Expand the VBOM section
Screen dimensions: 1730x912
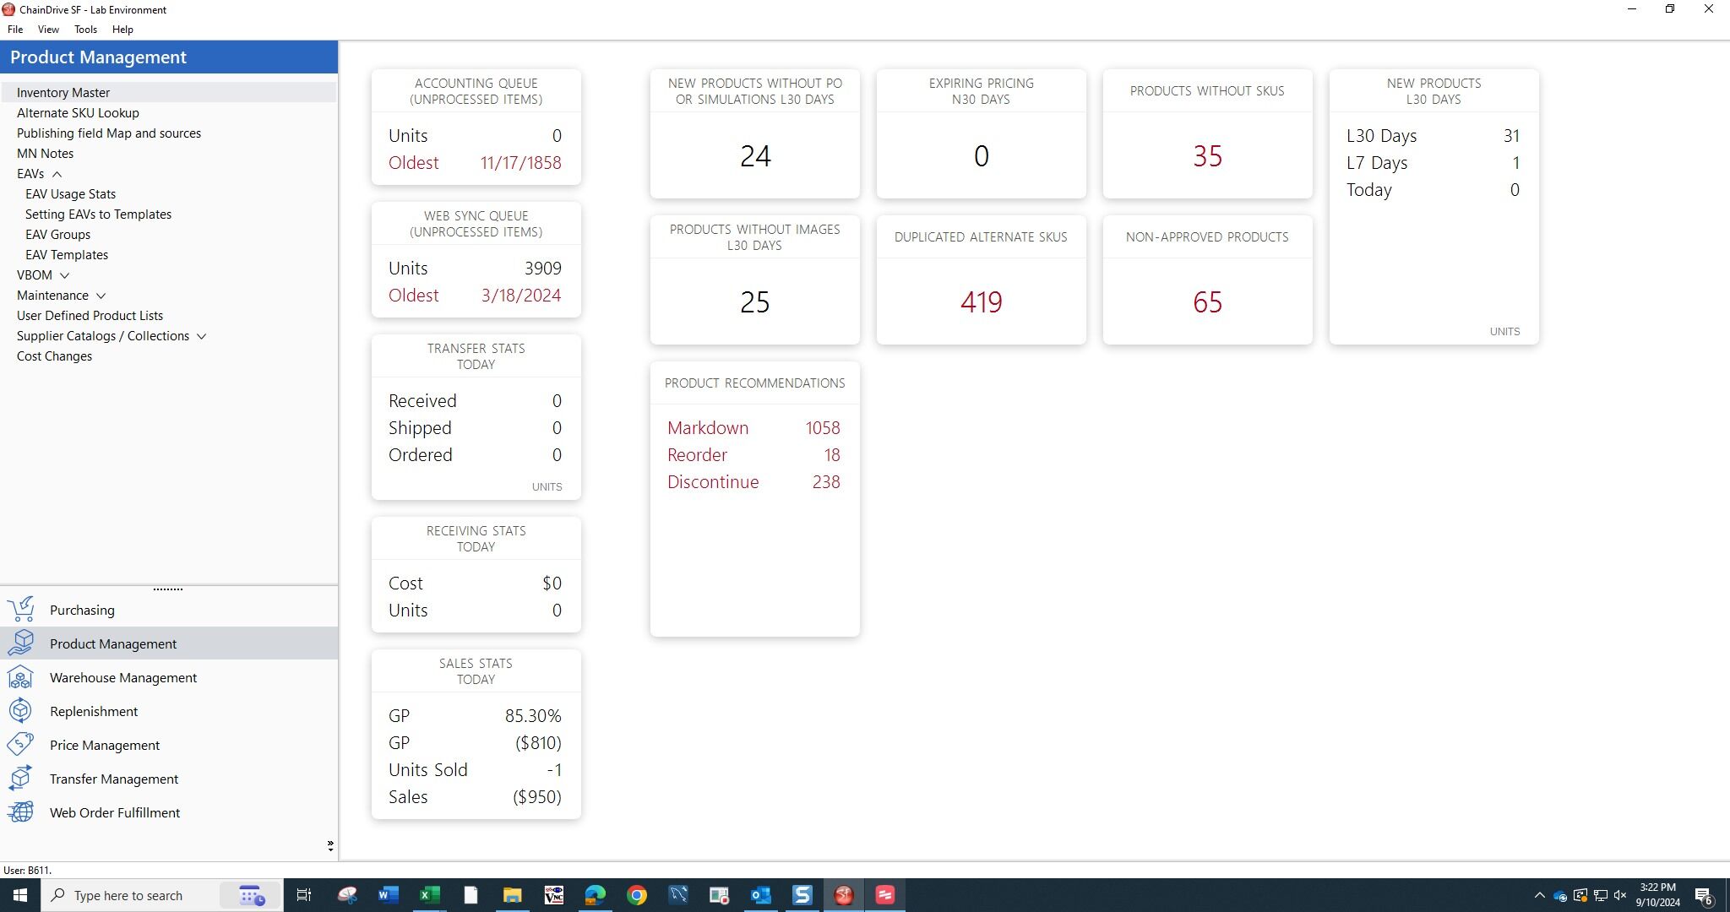coord(64,275)
